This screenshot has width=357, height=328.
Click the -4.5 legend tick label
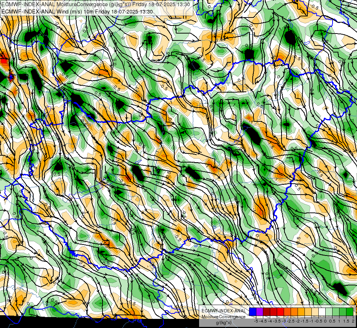[x=263, y=321]
